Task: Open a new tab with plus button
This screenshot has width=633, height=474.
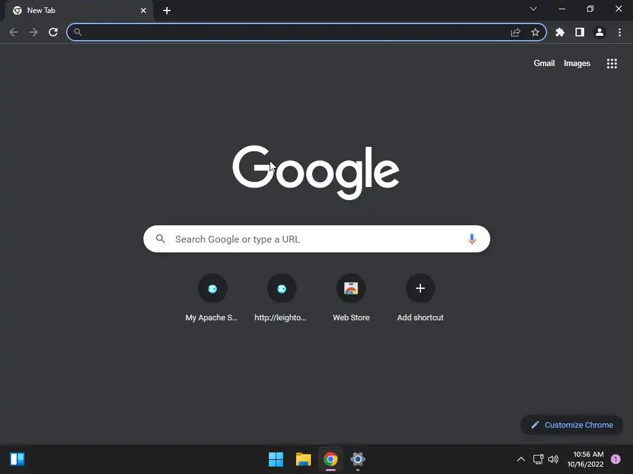Action: pyautogui.click(x=167, y=10)
